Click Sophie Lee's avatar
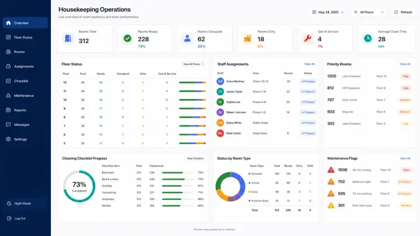Screen dimensions: 420x236 (220, 102)
